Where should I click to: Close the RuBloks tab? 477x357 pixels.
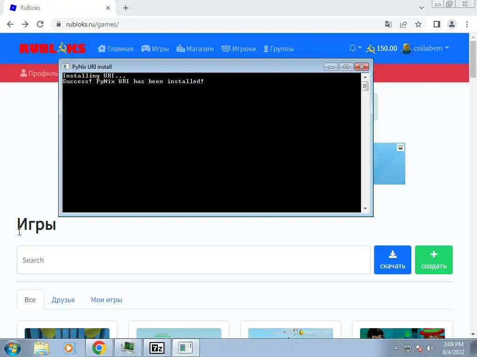click(x=108, y=8)
